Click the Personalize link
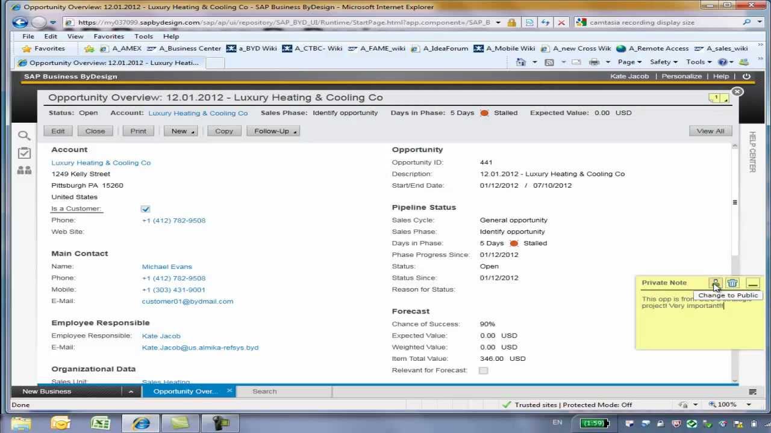The image size is (771, 433). [x=682, y=76]
